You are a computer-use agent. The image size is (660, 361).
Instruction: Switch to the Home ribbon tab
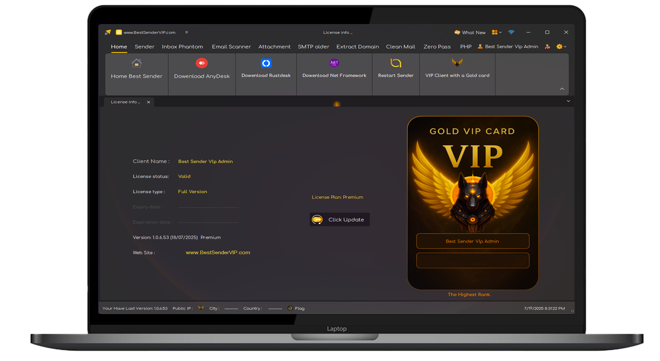(119, 47)
